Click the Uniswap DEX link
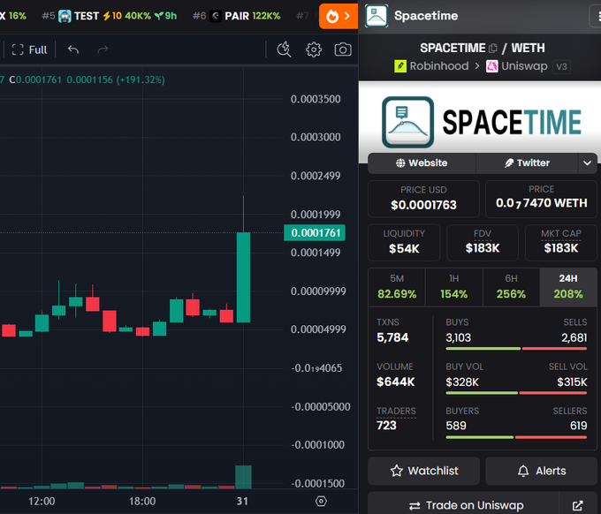Viewport: 601px width, 514px height. 517,66
